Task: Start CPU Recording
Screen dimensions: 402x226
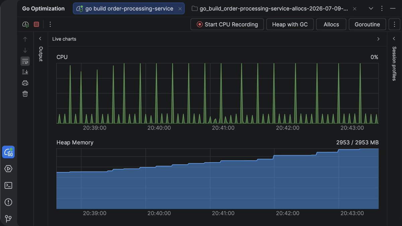Action: pyautogui.click(x=227, y=24)
